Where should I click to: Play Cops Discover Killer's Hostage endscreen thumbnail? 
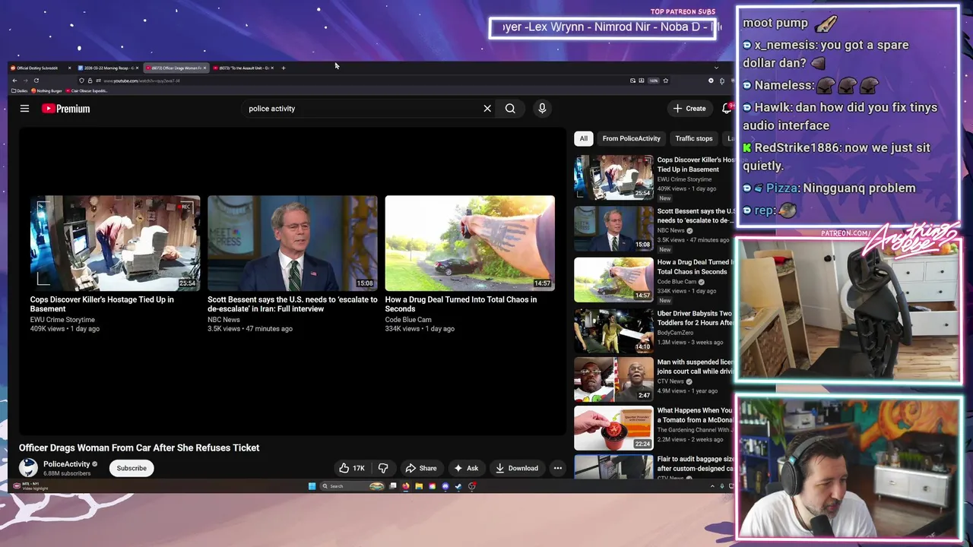point(116,243)
